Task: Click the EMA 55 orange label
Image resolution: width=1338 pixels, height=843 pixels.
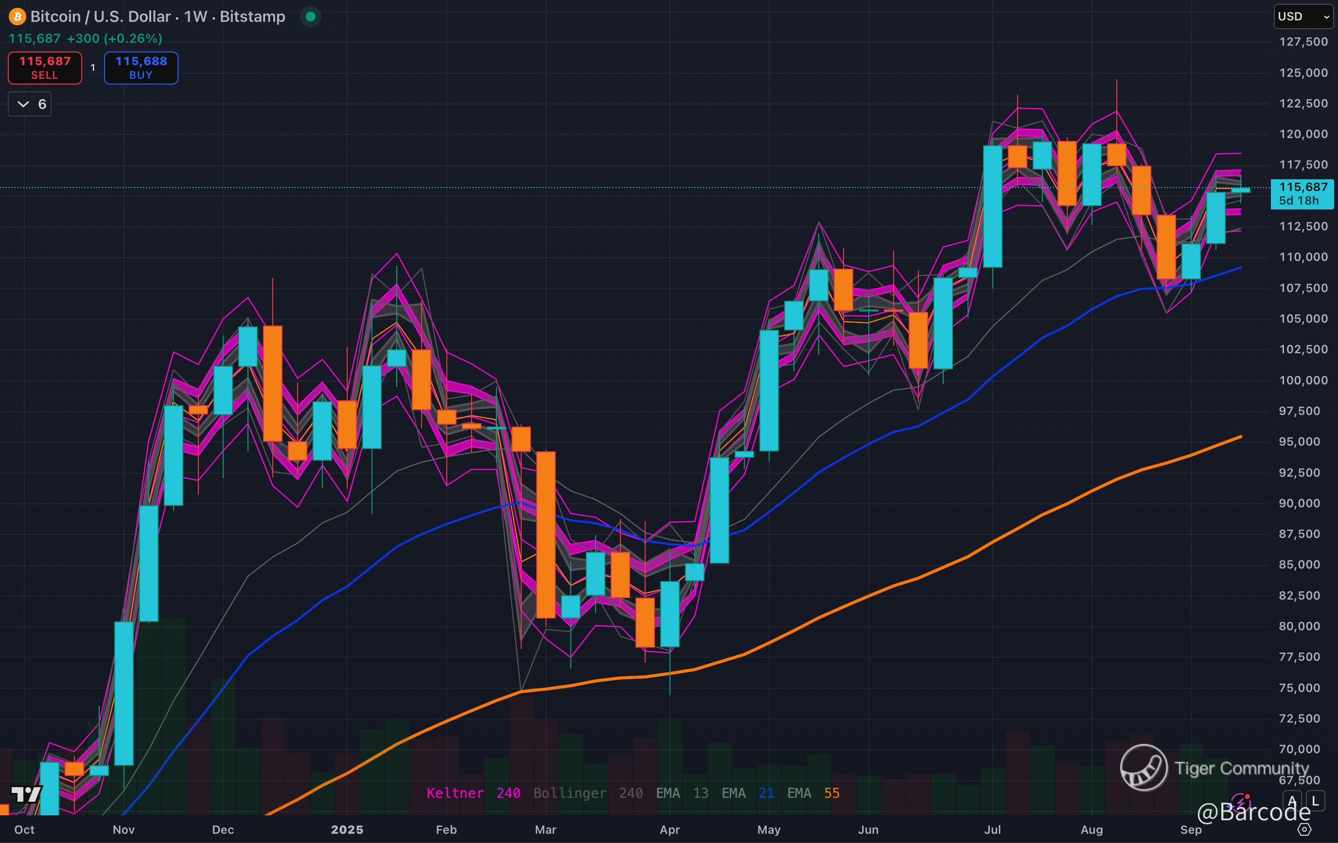Action: coord(813,793)
